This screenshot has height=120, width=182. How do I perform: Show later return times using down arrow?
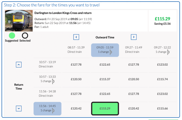pos(19,108)
